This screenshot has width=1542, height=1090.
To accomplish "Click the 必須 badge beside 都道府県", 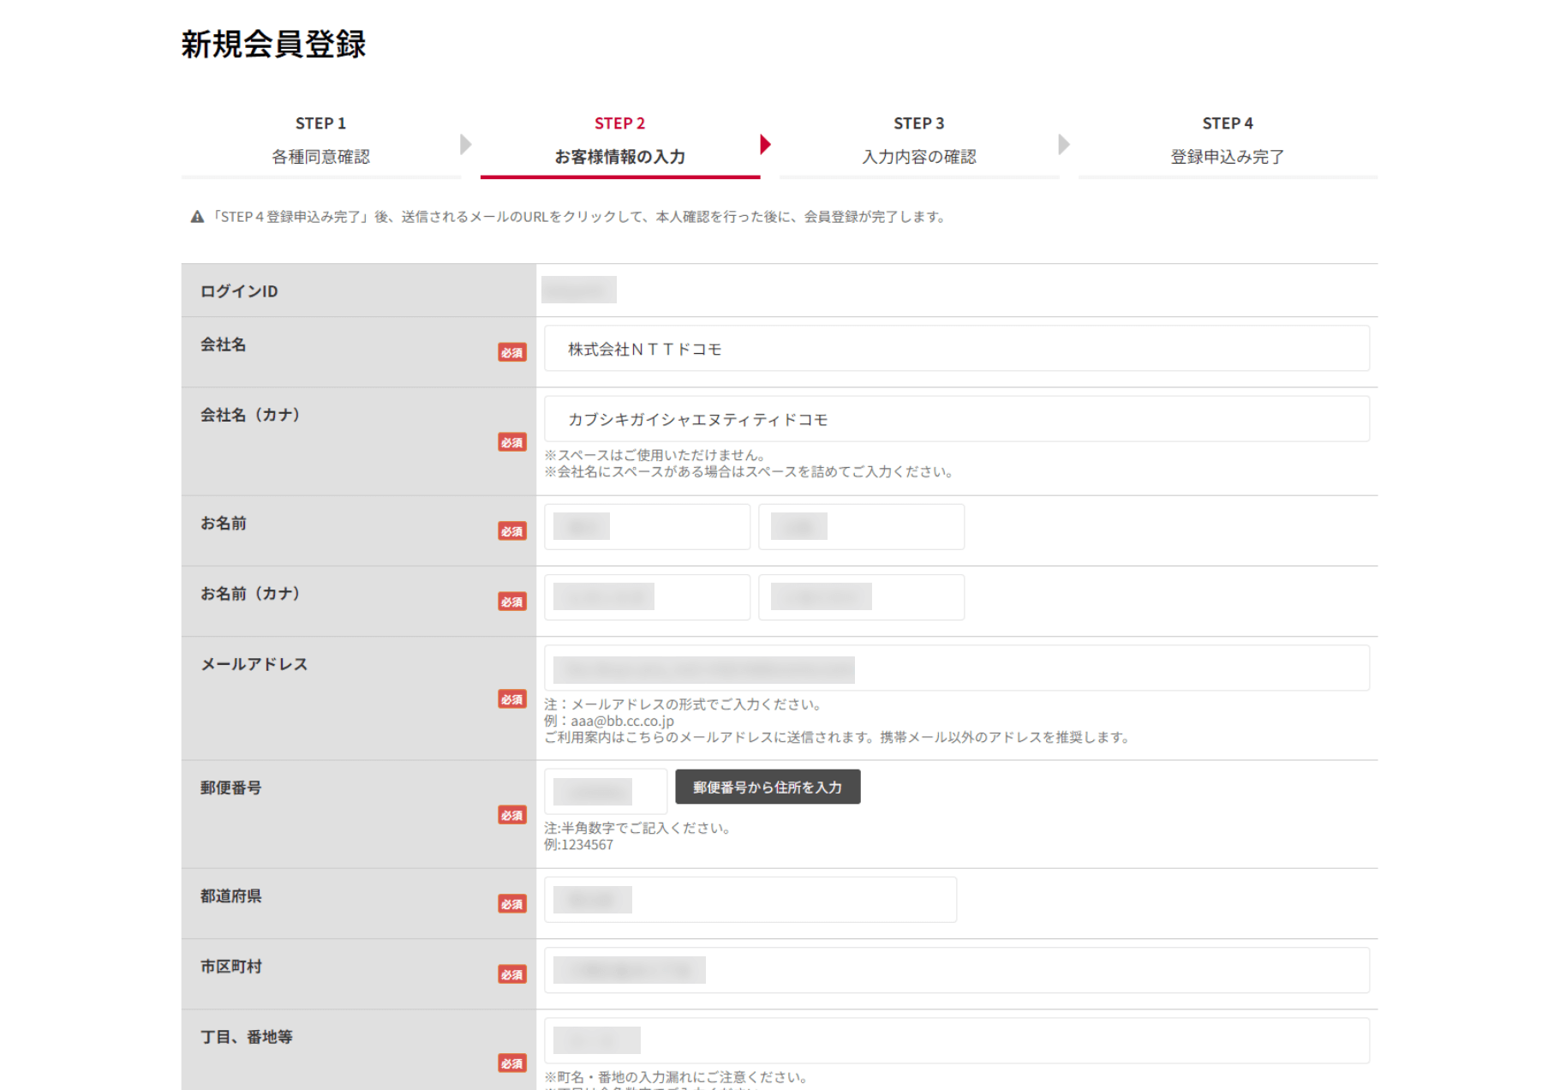I will [512, 904].
